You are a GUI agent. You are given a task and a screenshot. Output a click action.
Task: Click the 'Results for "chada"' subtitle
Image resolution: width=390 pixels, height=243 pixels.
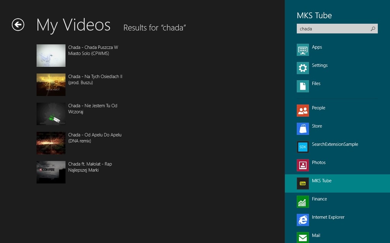pos(155,28)
